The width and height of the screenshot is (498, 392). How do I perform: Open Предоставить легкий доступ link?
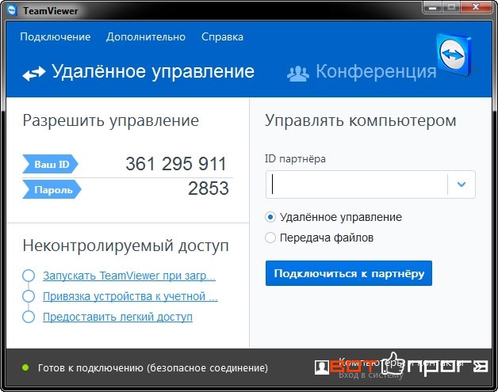pos(117,317)
